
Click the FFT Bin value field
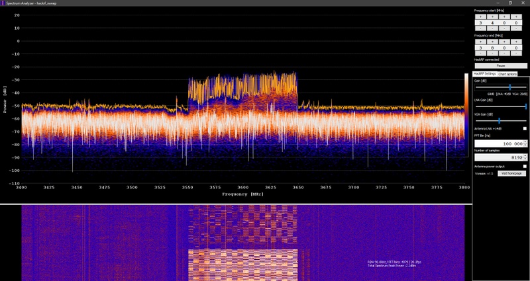(499, 143)
